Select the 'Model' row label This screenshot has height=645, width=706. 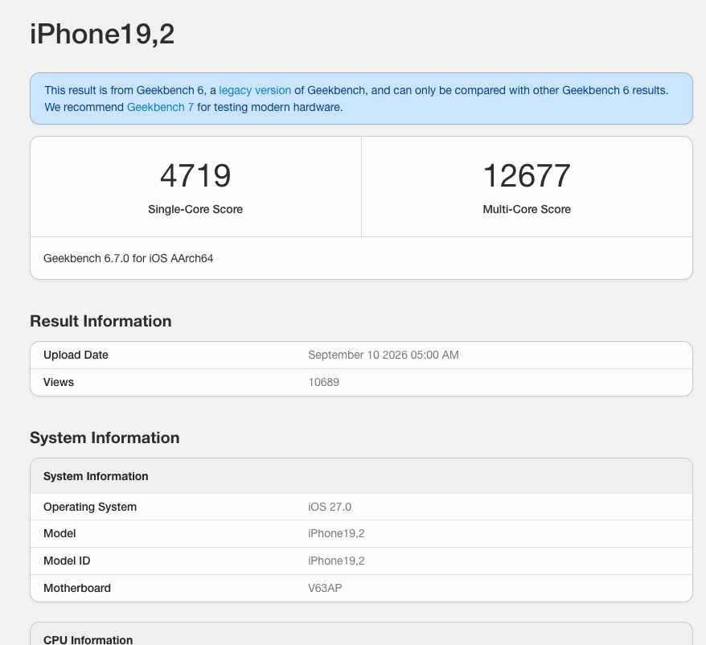[60, 534]
